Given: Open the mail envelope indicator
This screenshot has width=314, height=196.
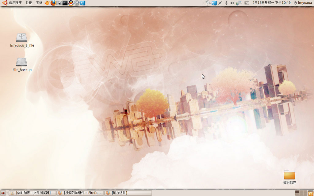Looking at the screenshot, I should (x=247, y=3).
